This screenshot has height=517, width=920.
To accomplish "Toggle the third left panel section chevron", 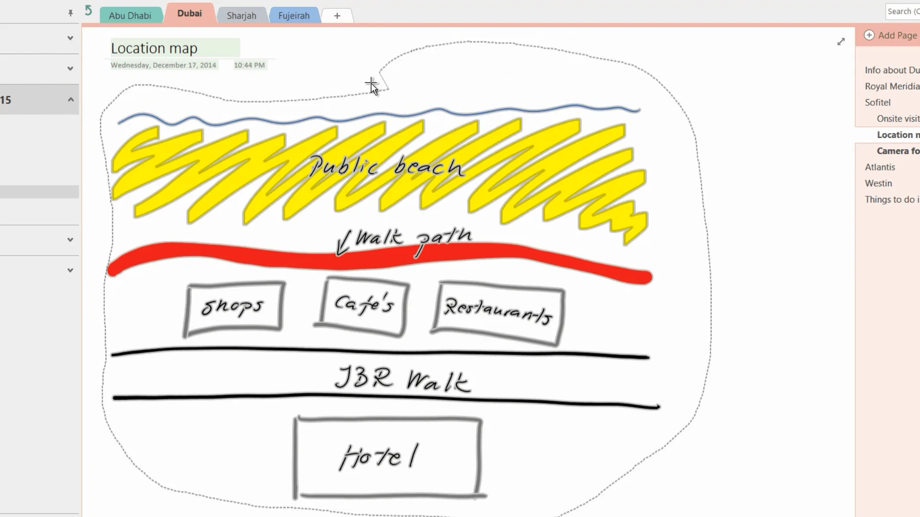I will click(x=71, y=99).
